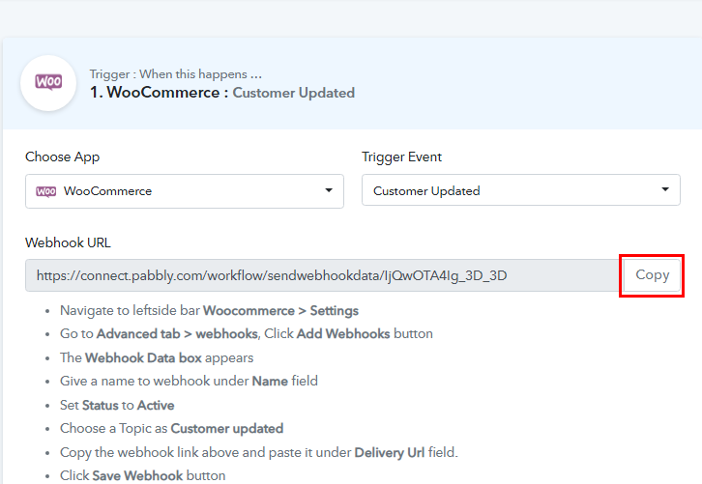Screen dimensions: 702x484
Task: Click inside the Webhook URL field
Action: (324, 275)
